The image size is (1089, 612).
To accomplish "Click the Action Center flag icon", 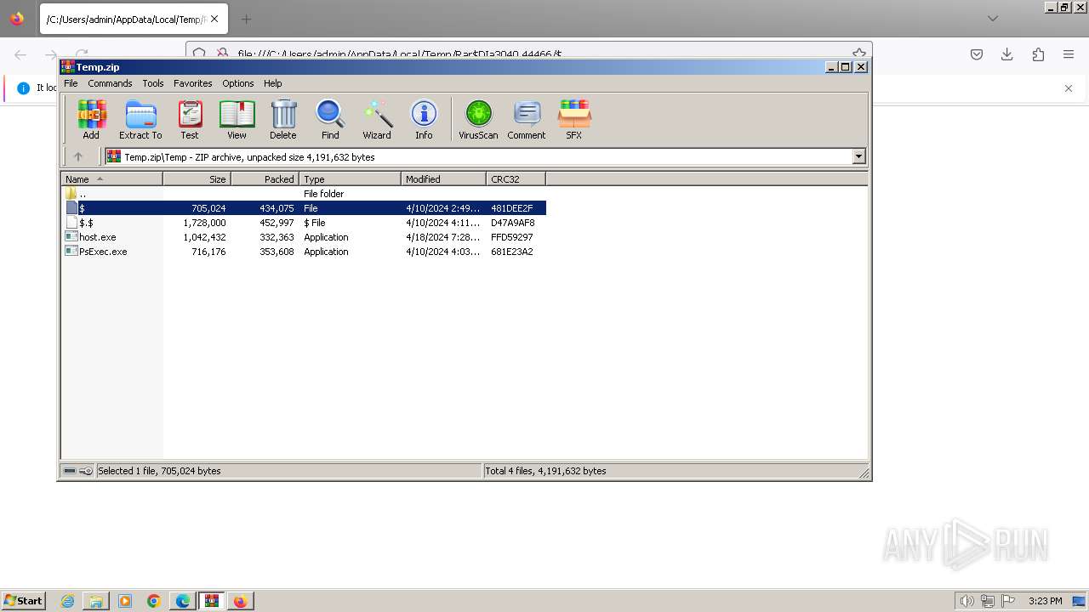I will tap(1008, 601).
